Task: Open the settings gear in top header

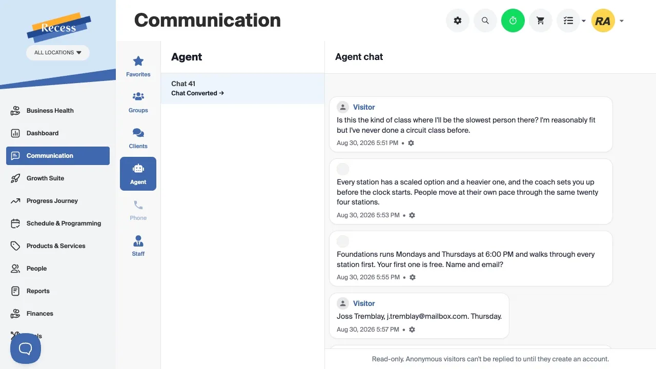Action: [x=458, y=21]
